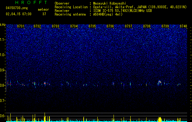Click the gray vertical range bar beside 0.8 kHz
The width and height of the screenshot is (192, 122).
pyautogui.click(x=6, y=81)
